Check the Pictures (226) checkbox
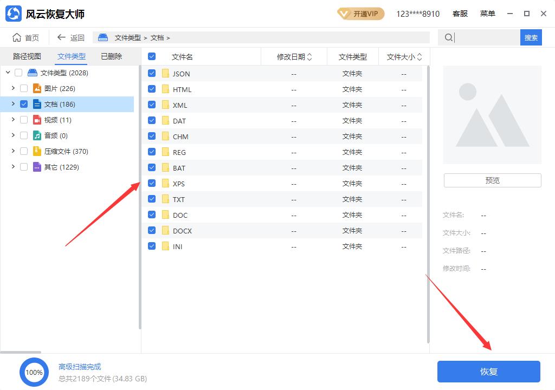 tap(24, 88)
